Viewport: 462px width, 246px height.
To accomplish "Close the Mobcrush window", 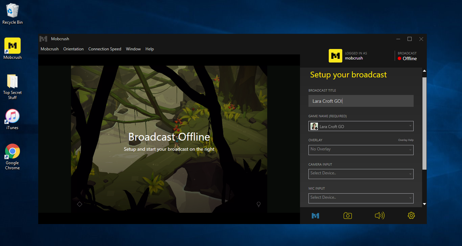I will coord(421,39).
